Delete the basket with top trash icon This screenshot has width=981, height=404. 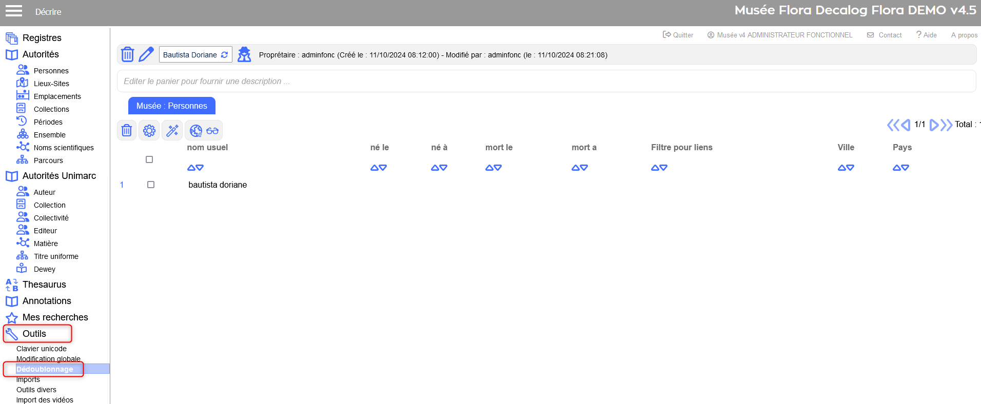[x=127, y=54]
